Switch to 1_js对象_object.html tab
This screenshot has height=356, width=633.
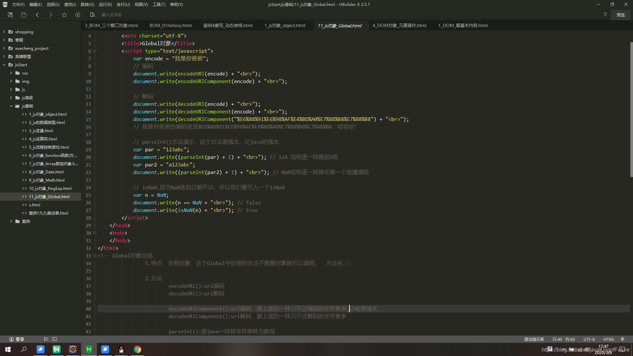[x=285, y=25]
